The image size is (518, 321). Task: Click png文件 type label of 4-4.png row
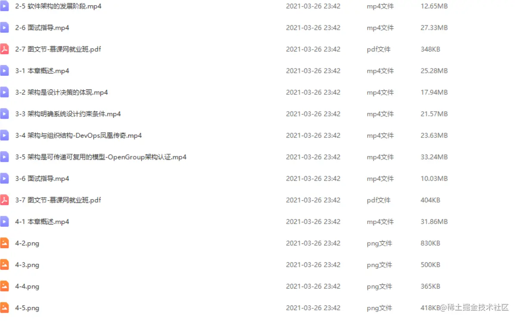(x=379, y=286)
